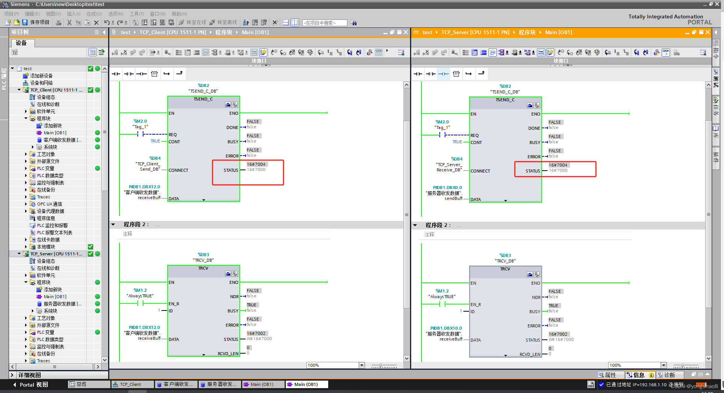Viewport: 724px width, 393px height.
Task: Insert empty box in TCP_Server editor
Action: [456, 74]
